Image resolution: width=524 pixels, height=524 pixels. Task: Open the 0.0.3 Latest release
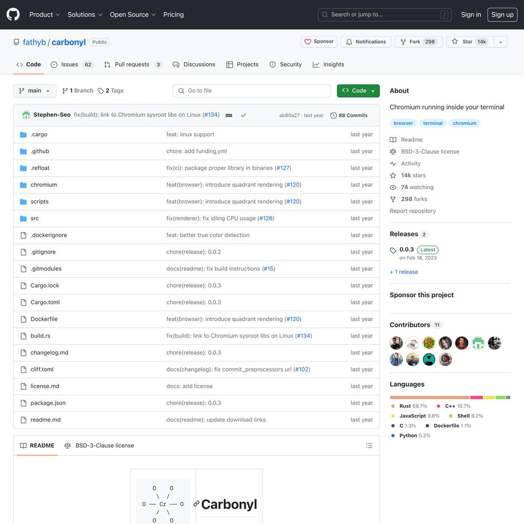pos(414,253)
